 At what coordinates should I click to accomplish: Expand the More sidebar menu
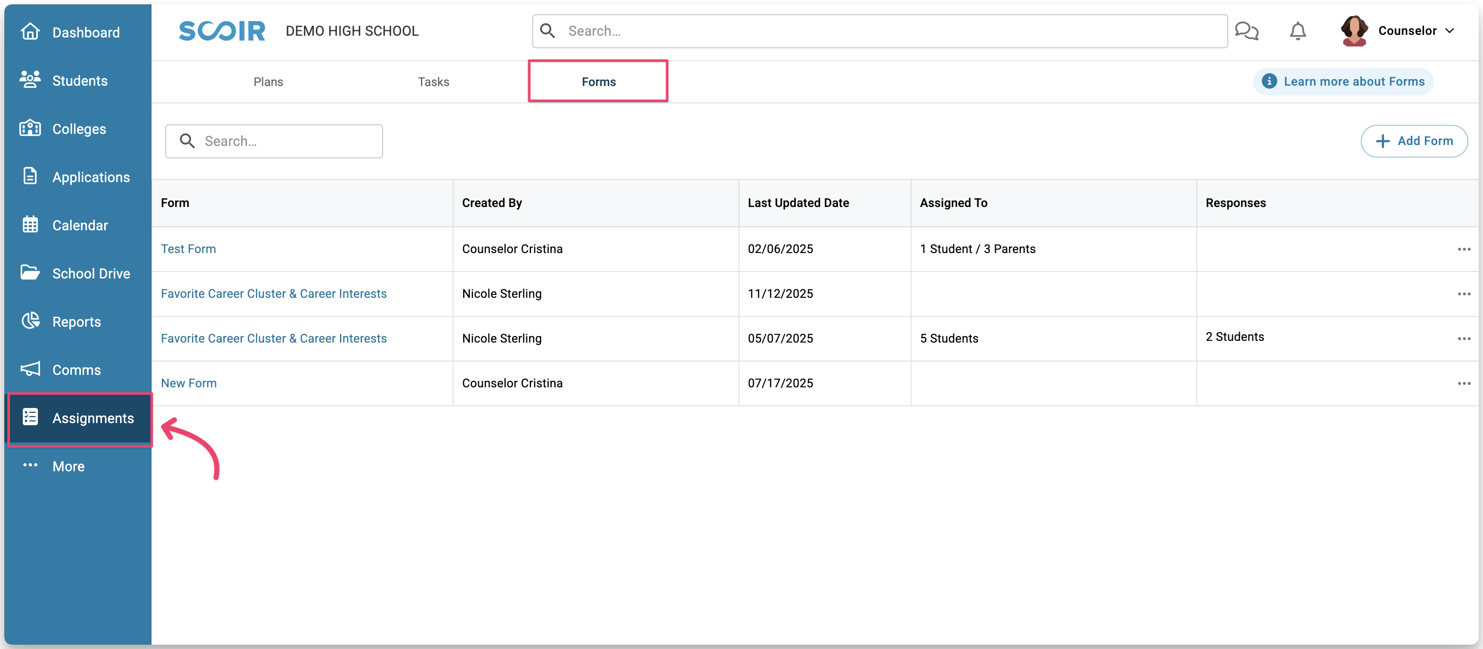[x=68, y=466]
